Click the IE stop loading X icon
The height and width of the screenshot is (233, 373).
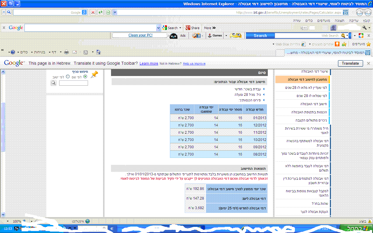(93, 12)
